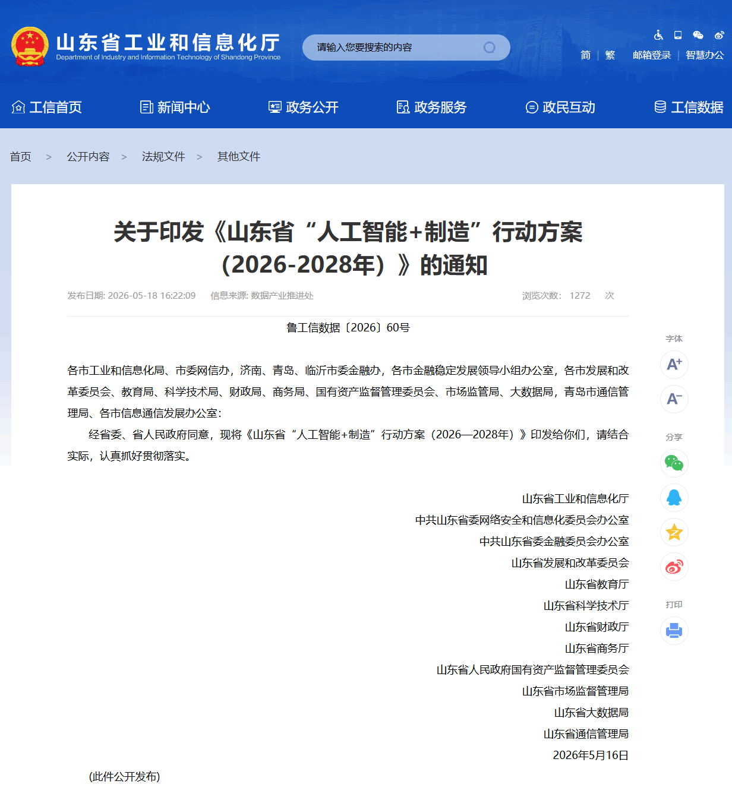
Task: Switch to Traditional Chinese 繁
Action: point(610,55)
